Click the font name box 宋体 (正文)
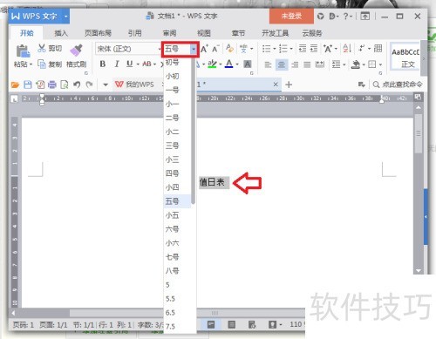436x339 pixels. pyautogui.click(x=127, y=49)
